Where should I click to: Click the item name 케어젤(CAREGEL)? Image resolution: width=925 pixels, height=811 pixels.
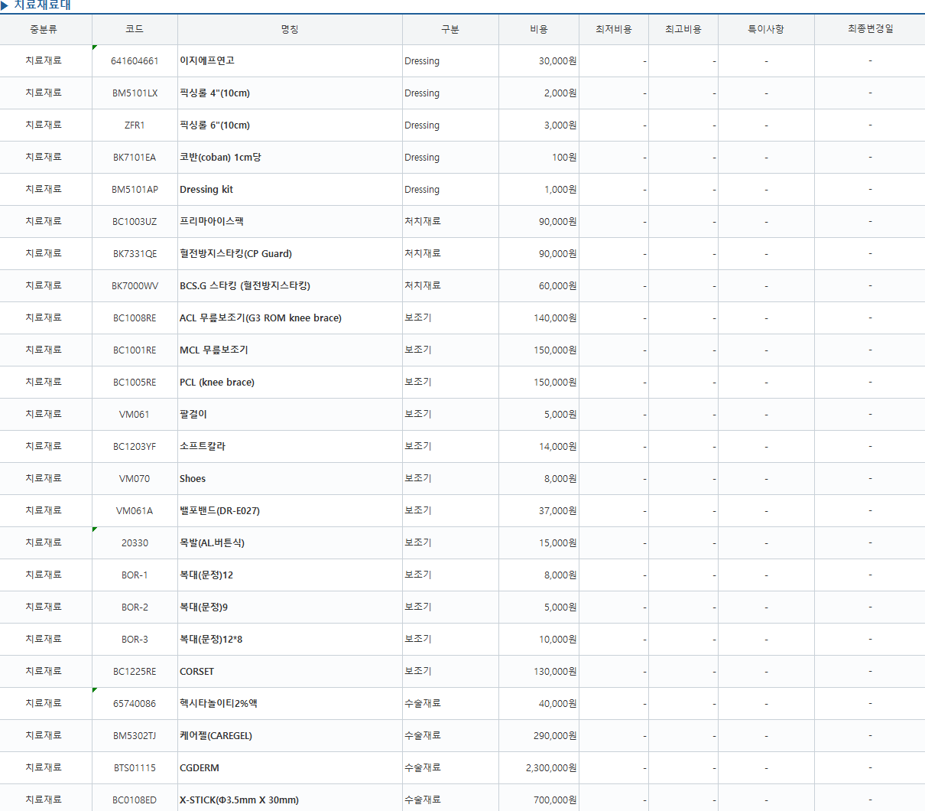tap(216, 735)
